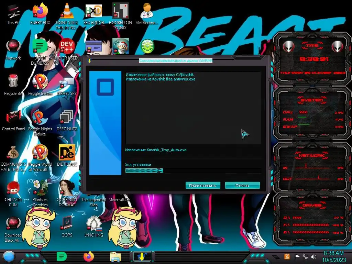352x264 pixels.
Task: Select the DIE PLEASE De icon
Action: tap(67, 156)
